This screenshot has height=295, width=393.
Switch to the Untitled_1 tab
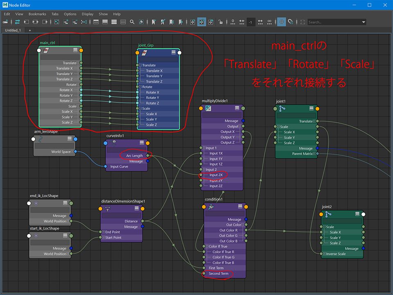(x=13, y=30)
